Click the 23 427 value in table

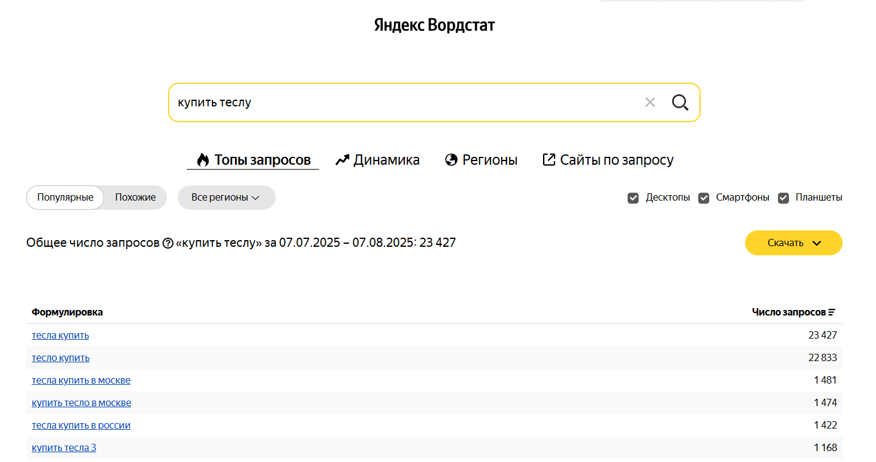click(x=822, y=336)
